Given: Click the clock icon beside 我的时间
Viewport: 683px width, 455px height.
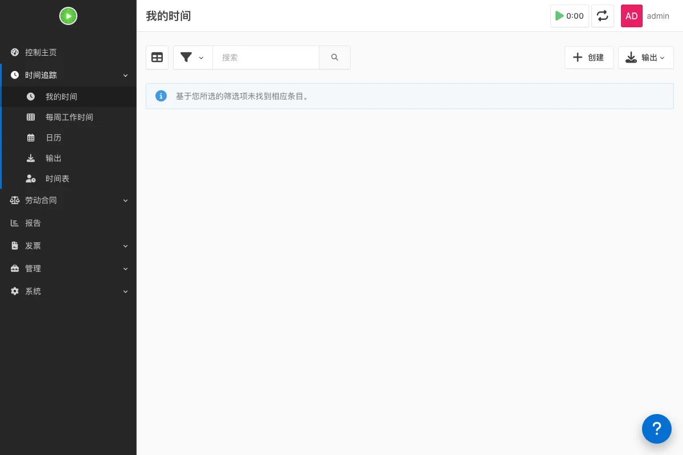Looking at the screenshot, I should pos(31,97).
